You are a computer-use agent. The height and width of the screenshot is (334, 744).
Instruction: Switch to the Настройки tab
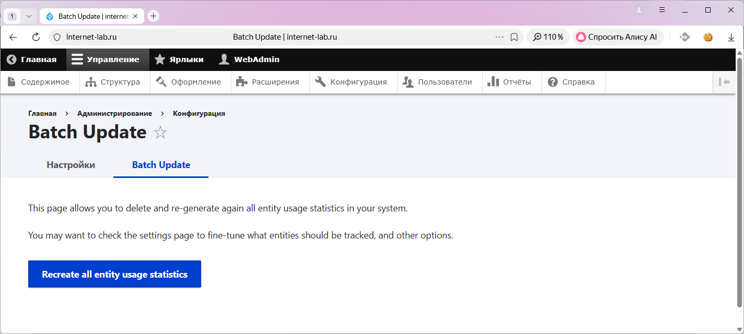[71, 165]
